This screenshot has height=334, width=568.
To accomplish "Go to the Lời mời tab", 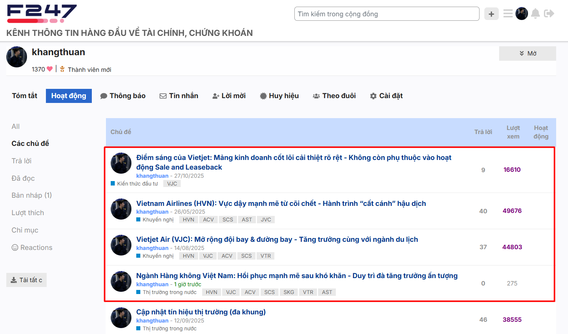I will [x=229, y=96].
